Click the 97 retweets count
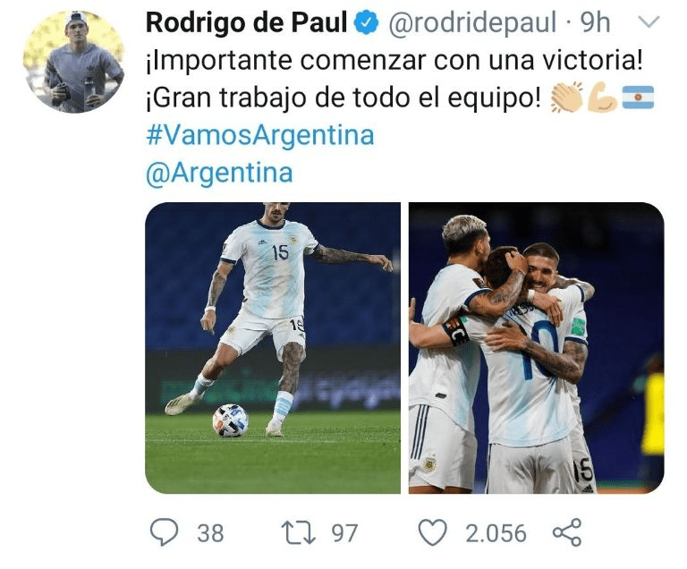Image resolution: width=687 pixels, height=569 pixels. coord(344,533)
